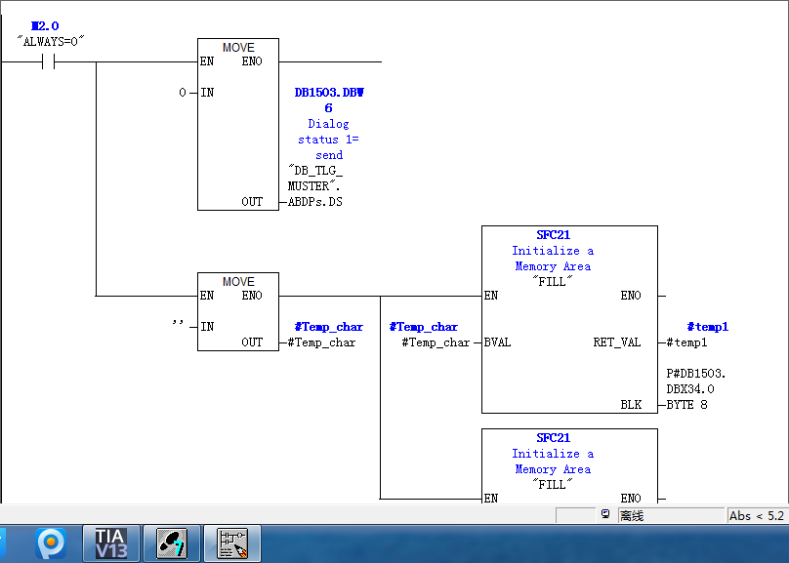Select the #temp1 RET_VAL operand
The width and height of the screenshot is (789, 563).
(x=687, y=342)
